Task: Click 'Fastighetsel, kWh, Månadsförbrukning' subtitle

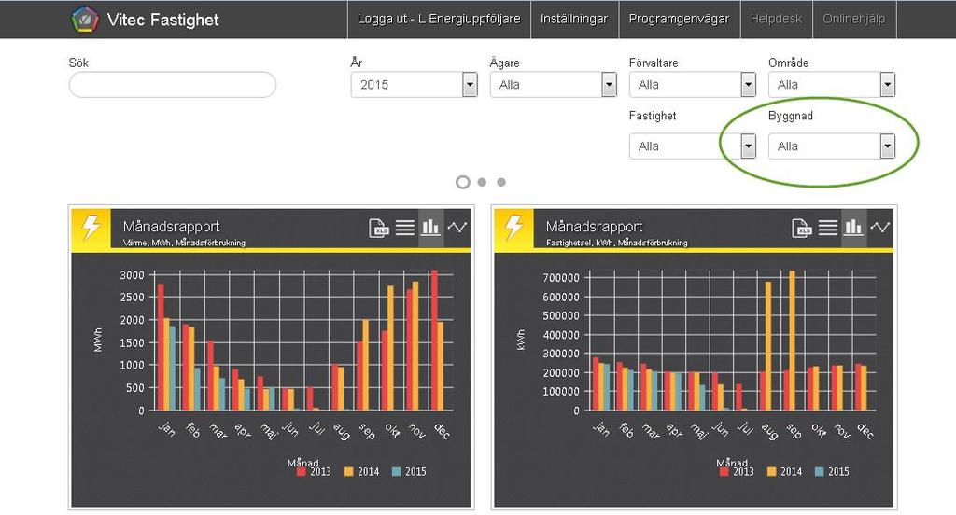Action: click(x=617, y=243)
